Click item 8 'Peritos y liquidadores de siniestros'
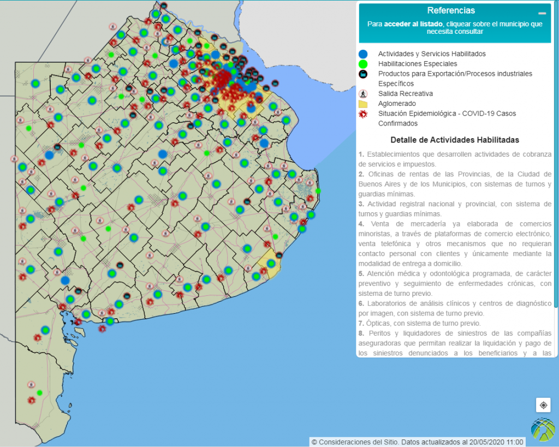Screen dimensions: 559x447 [x=455, y=343]
